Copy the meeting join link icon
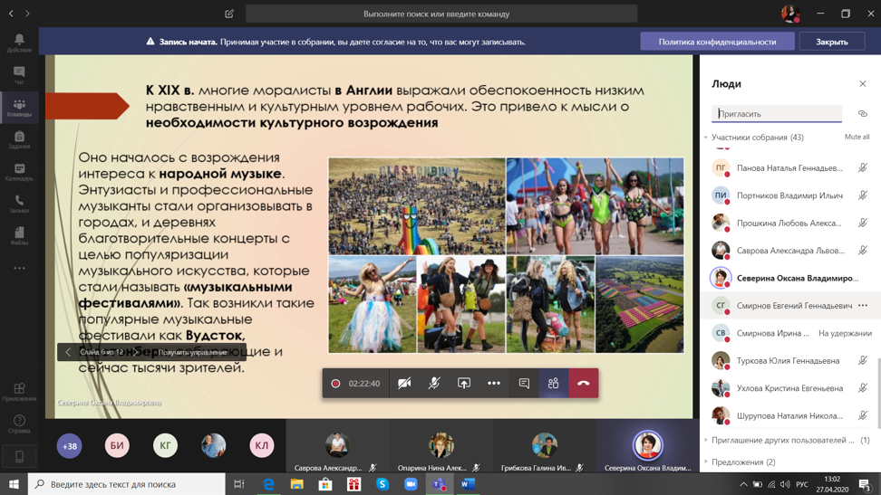This screenshot has height=495, width=881. coord(862,114)
